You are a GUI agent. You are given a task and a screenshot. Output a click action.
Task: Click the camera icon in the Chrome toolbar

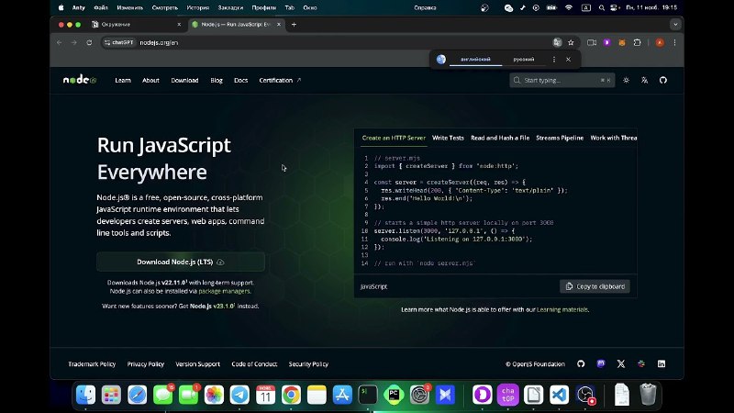click(592, 42)
